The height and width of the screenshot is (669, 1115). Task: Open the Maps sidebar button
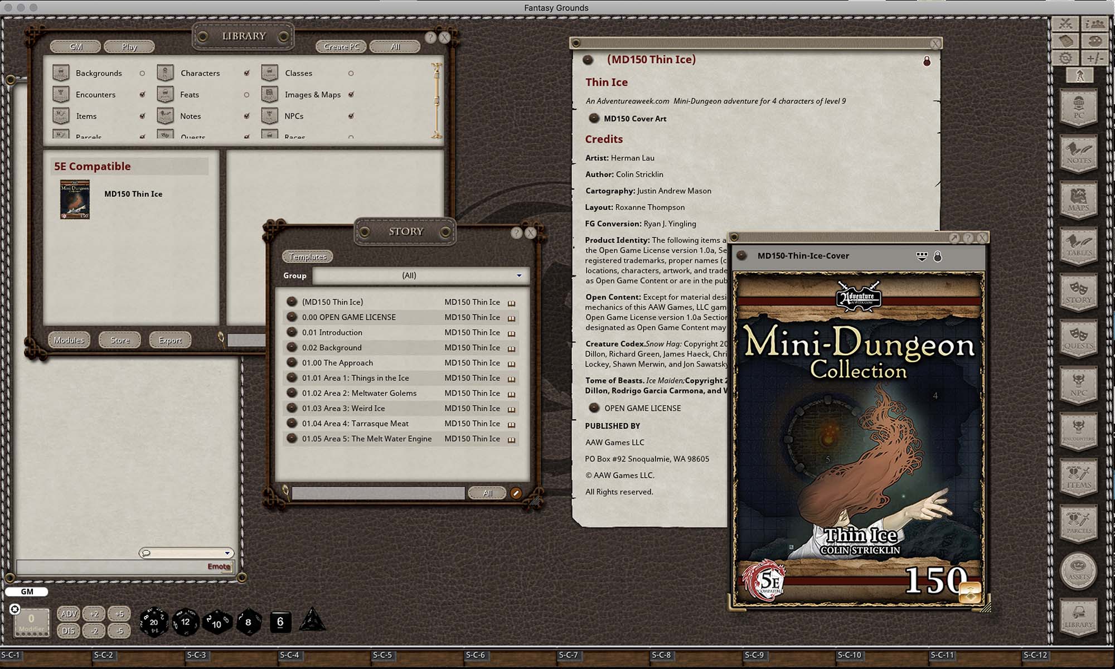click(x=1079, y=200)
